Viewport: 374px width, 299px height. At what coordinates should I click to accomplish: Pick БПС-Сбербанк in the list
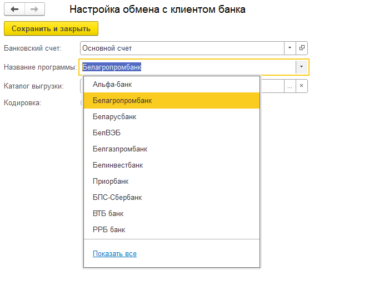(x=172, y=198)
